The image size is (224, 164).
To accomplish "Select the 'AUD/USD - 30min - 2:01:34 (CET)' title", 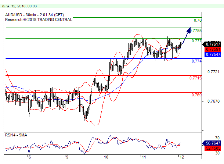I will [35, 15].
